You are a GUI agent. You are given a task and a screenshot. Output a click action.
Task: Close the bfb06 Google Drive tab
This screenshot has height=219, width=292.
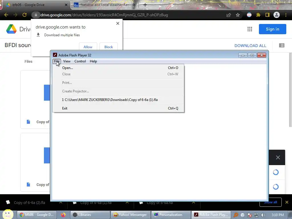pyautogui.click(x=66, y=5)
